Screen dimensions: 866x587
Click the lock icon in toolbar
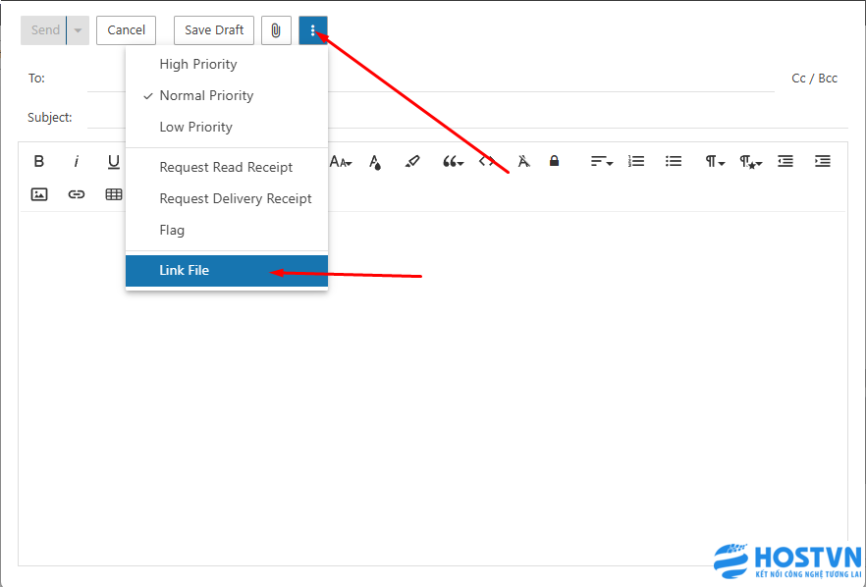[x=554, y=162]
